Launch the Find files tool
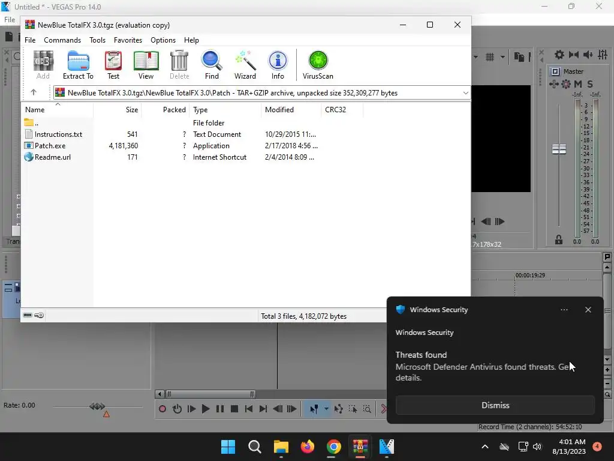The height and width of the screenshot is (461, 614). point(212,65)
